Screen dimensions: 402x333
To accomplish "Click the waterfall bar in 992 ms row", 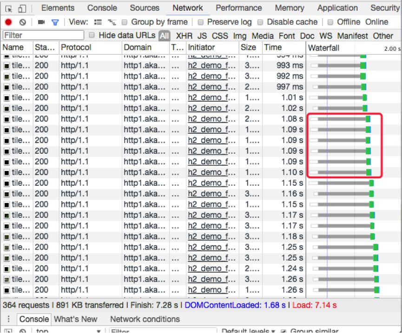I will 338,76.
